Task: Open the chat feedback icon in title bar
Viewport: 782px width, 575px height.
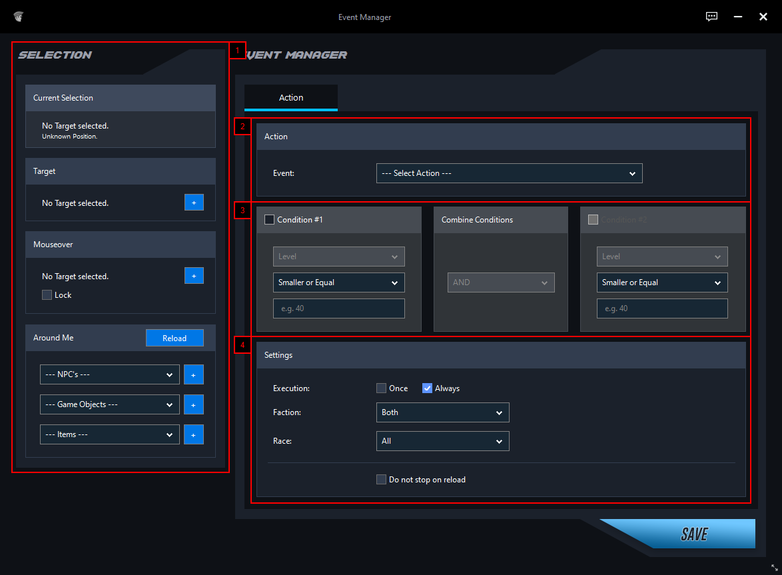Action: (x=712, y=17)
